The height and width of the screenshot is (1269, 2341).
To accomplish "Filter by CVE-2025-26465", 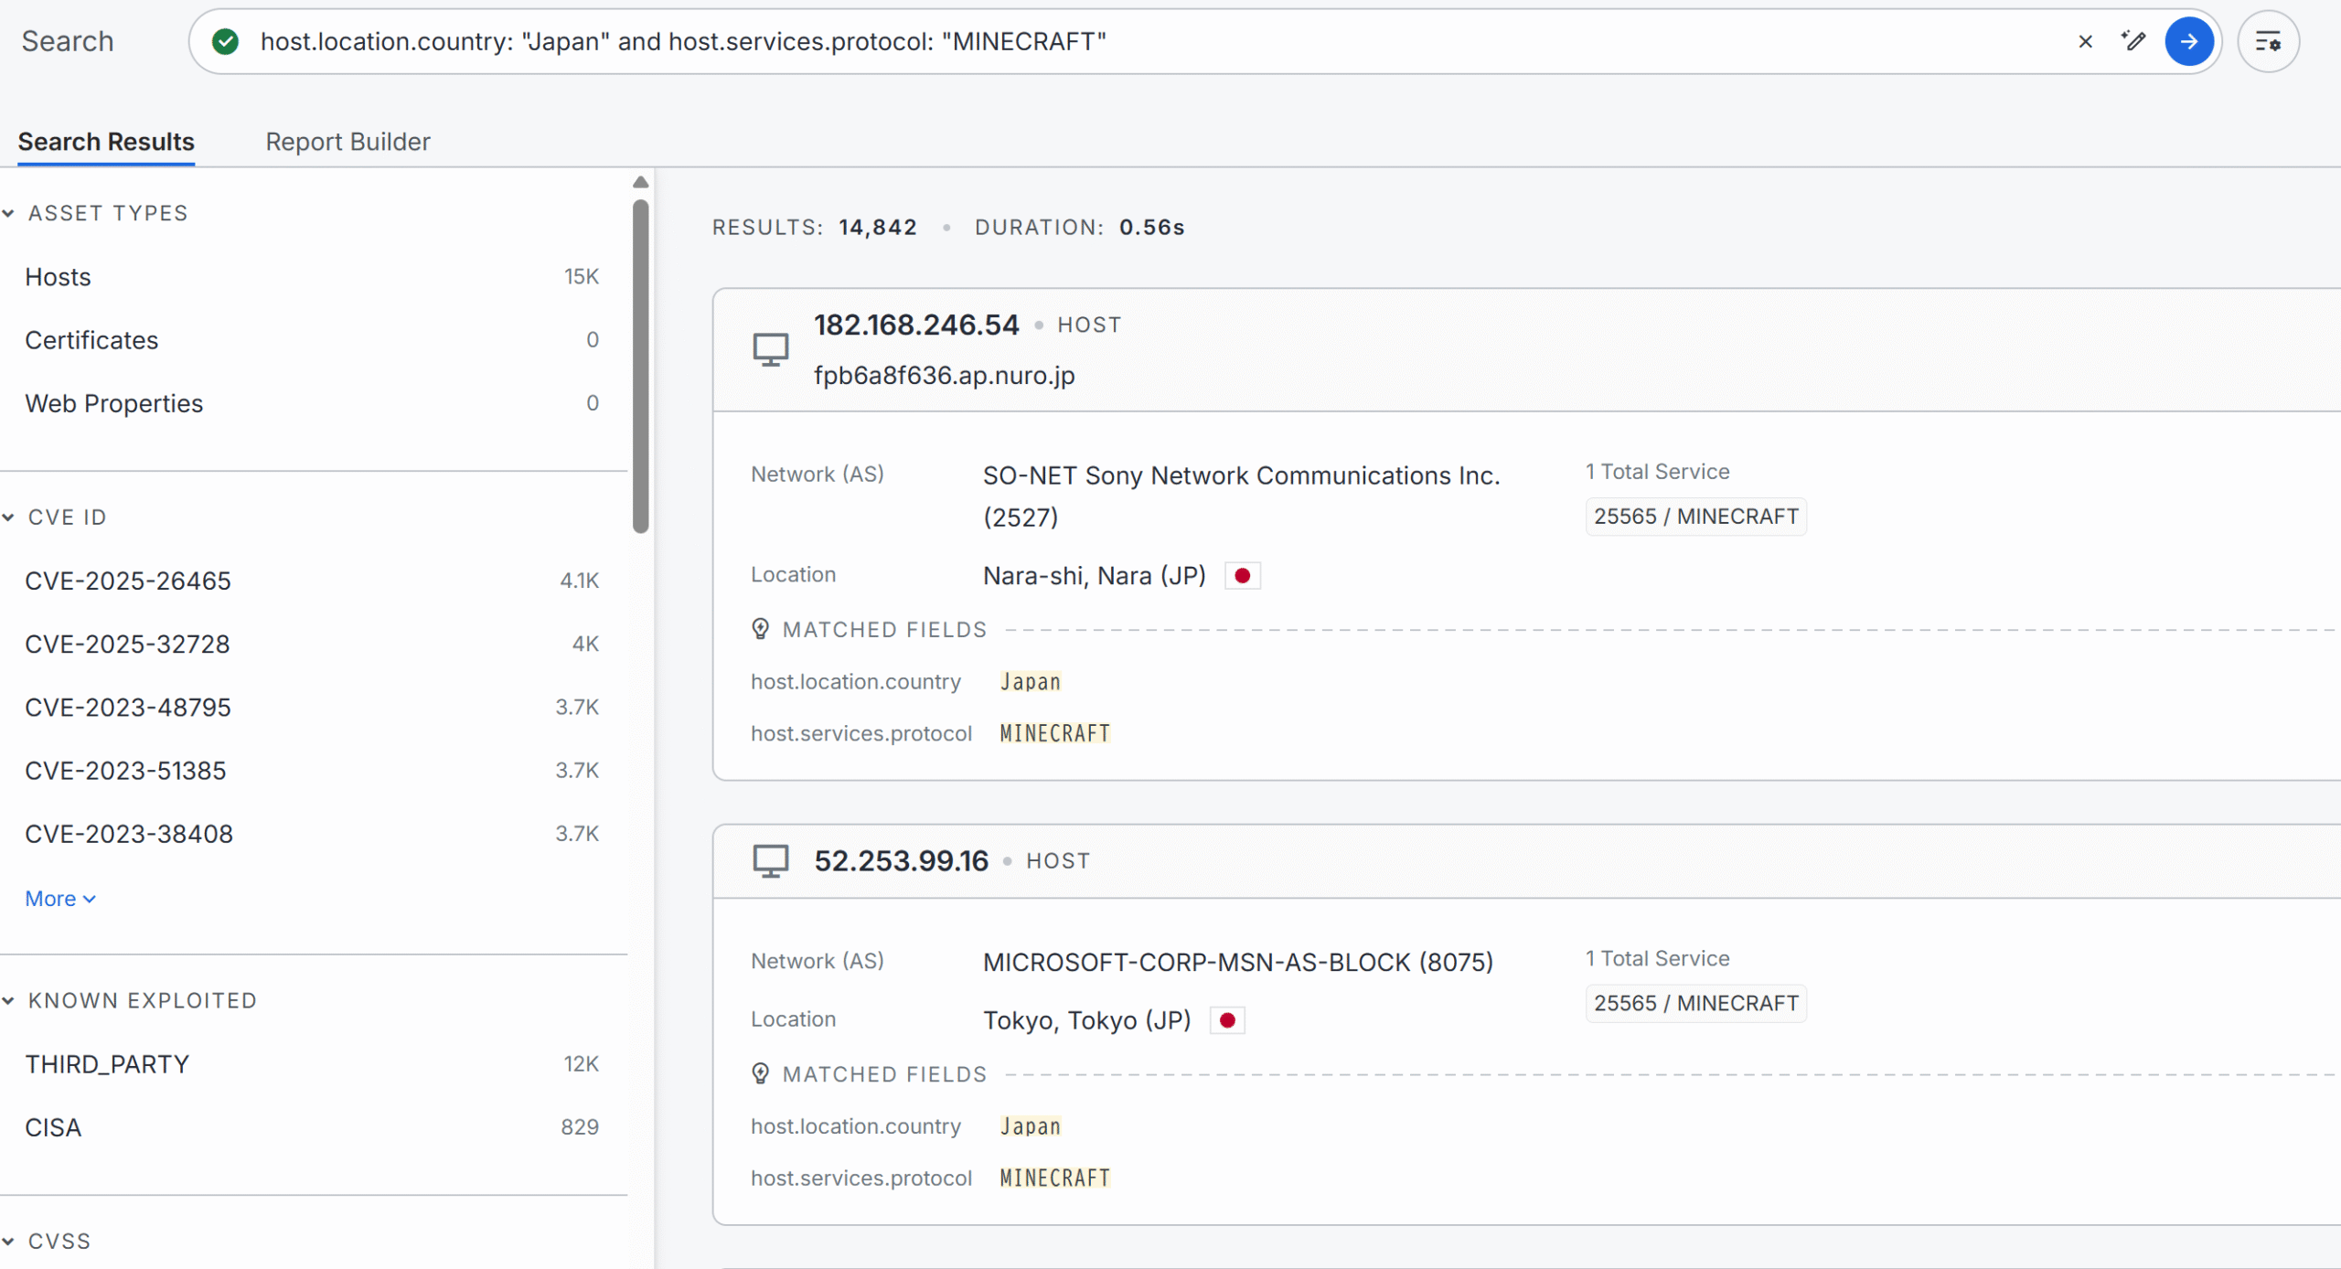I will (x=312, y=581).
